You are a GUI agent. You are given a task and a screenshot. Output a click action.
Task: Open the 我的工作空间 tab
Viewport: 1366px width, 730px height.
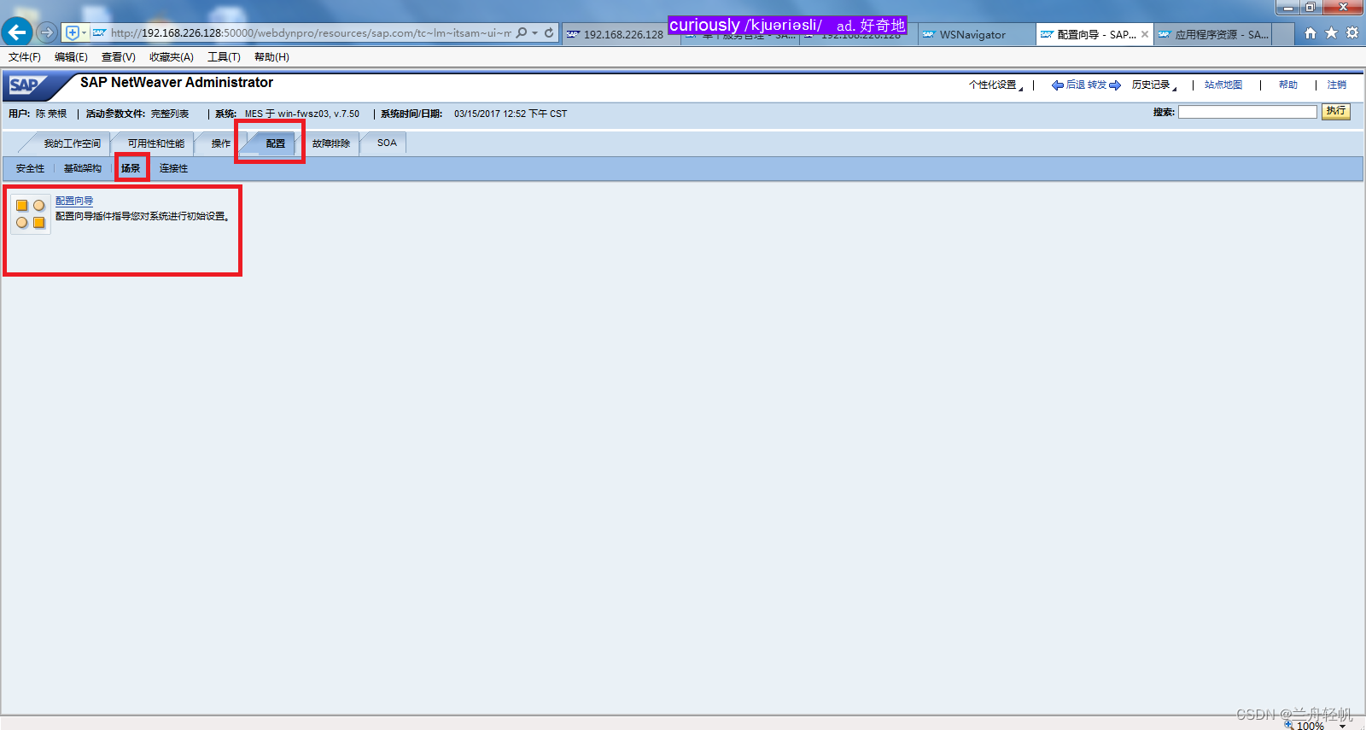[x=73, y=143]
